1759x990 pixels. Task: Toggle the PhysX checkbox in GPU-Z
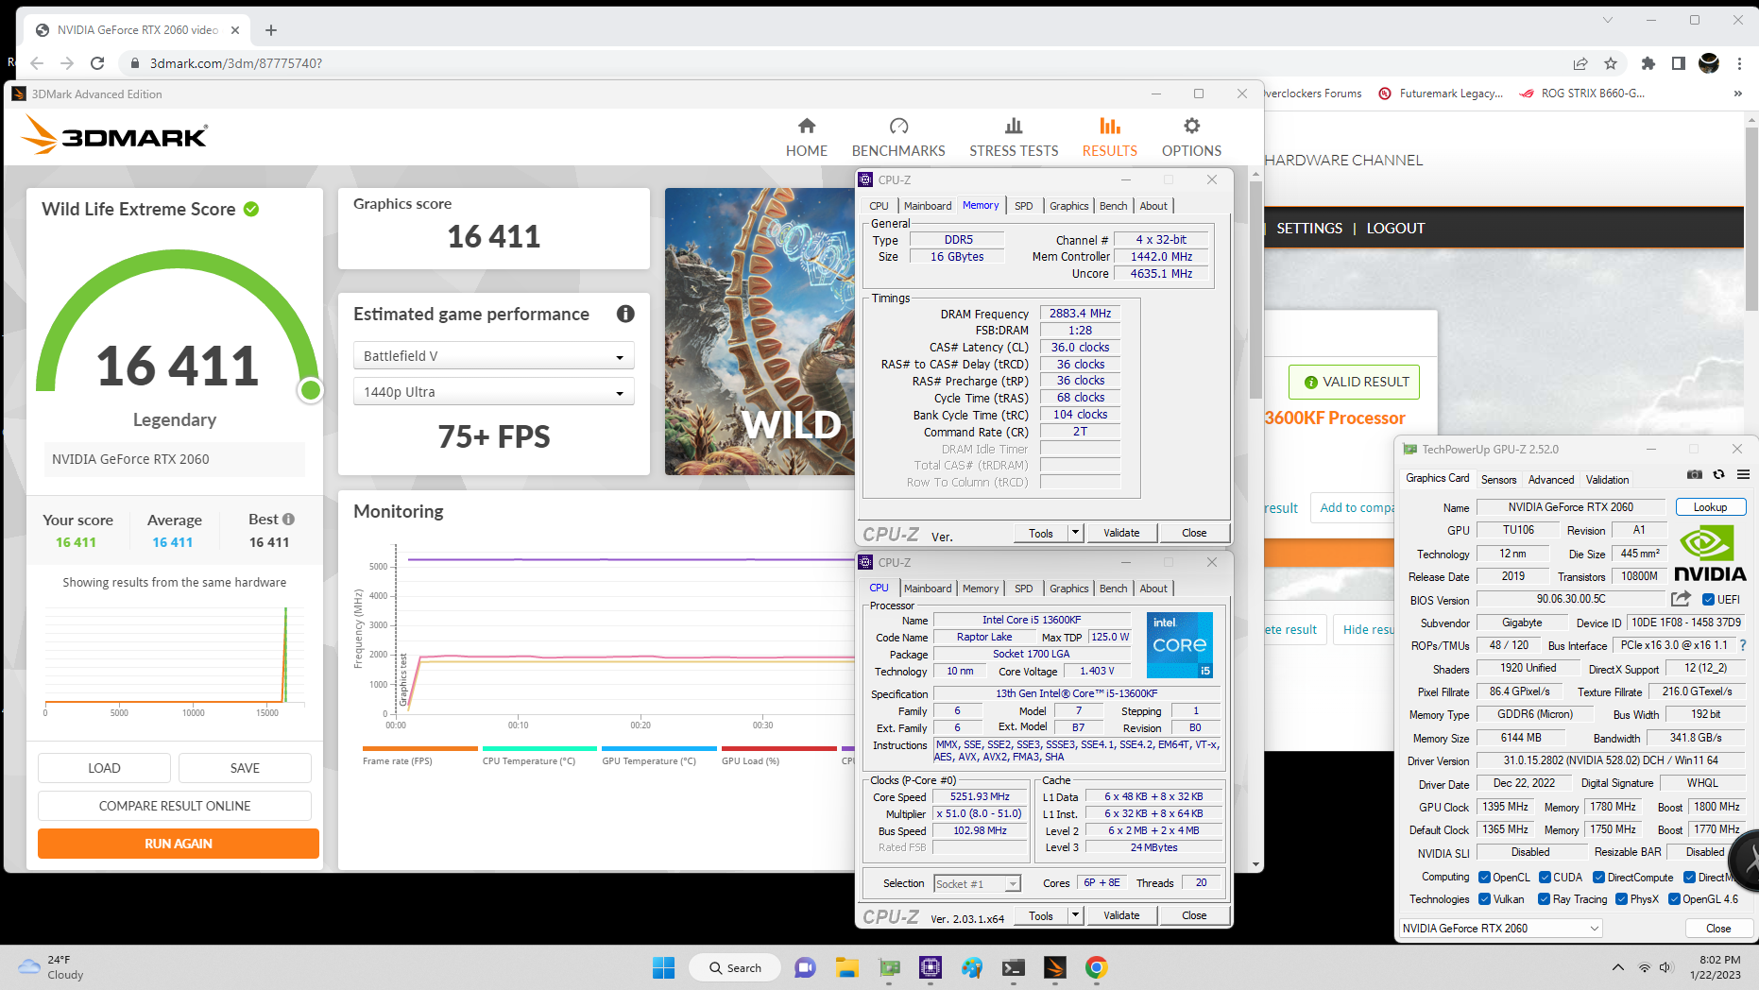tap(1621, 899)
